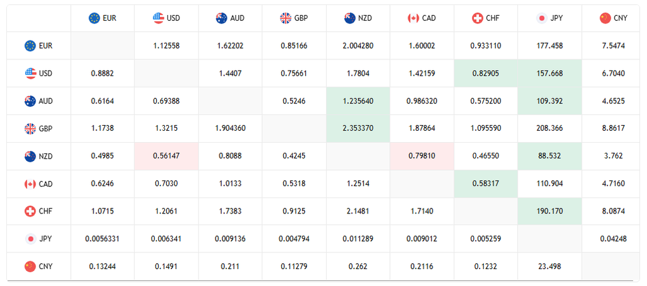Screen dimensions: 647x286
Task: Click the EUR/CNY rate 7.5474
Action: coord(614,45)
